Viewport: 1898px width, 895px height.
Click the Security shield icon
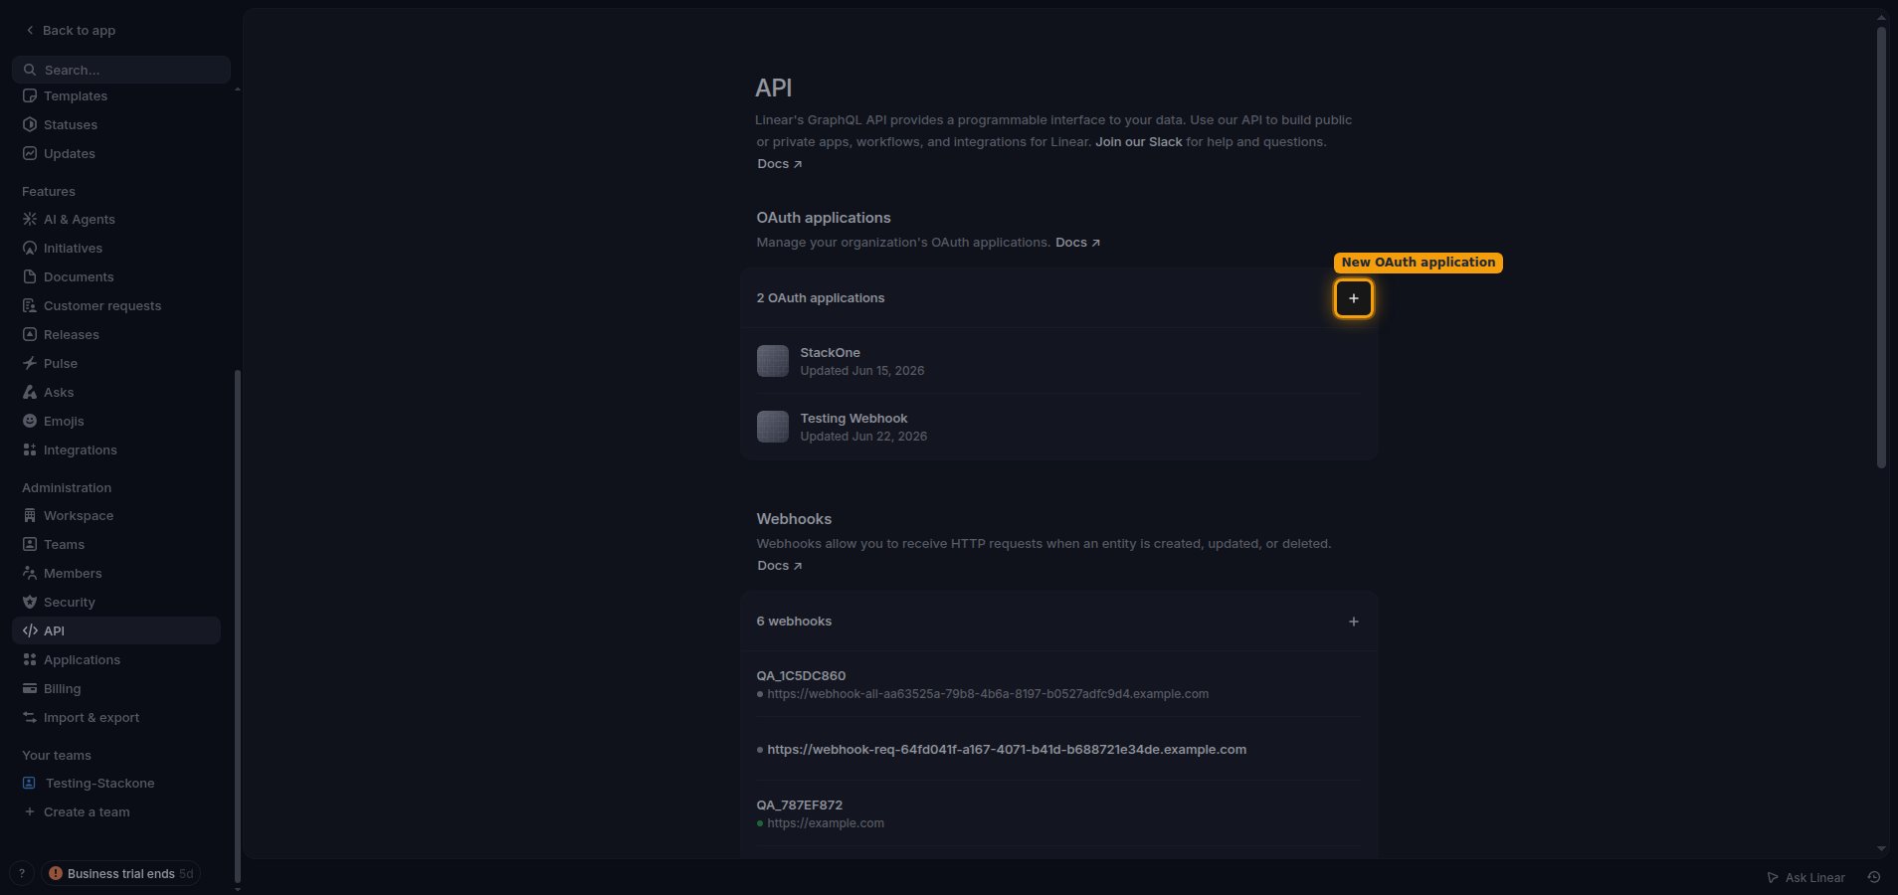point(30,603)
